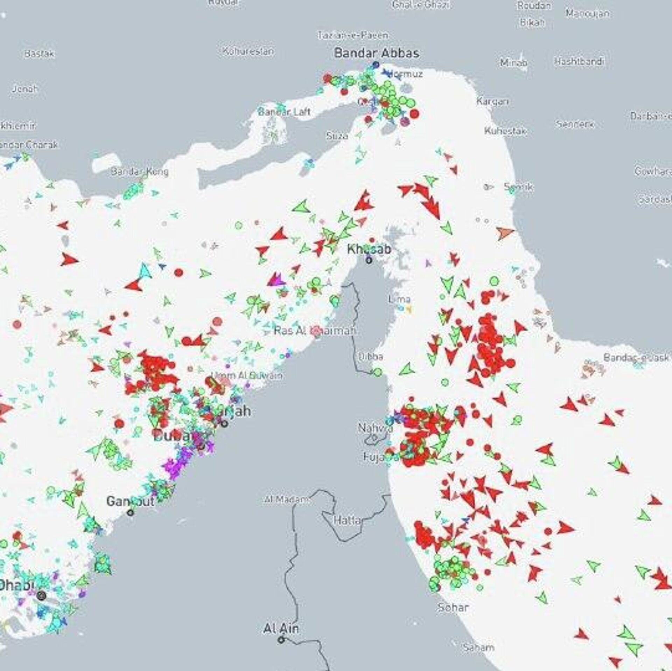Click the Sohar city label
Viewport: 672px width, 671px height.
coord(453,607)
